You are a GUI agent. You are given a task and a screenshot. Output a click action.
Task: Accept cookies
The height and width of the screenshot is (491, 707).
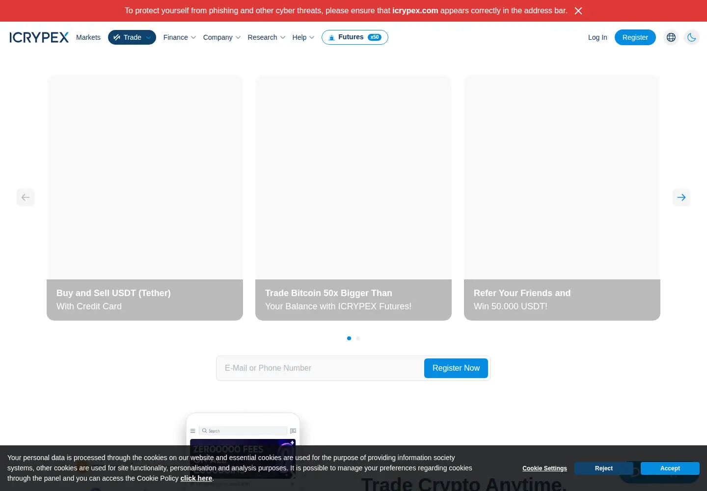coord(670,468)
